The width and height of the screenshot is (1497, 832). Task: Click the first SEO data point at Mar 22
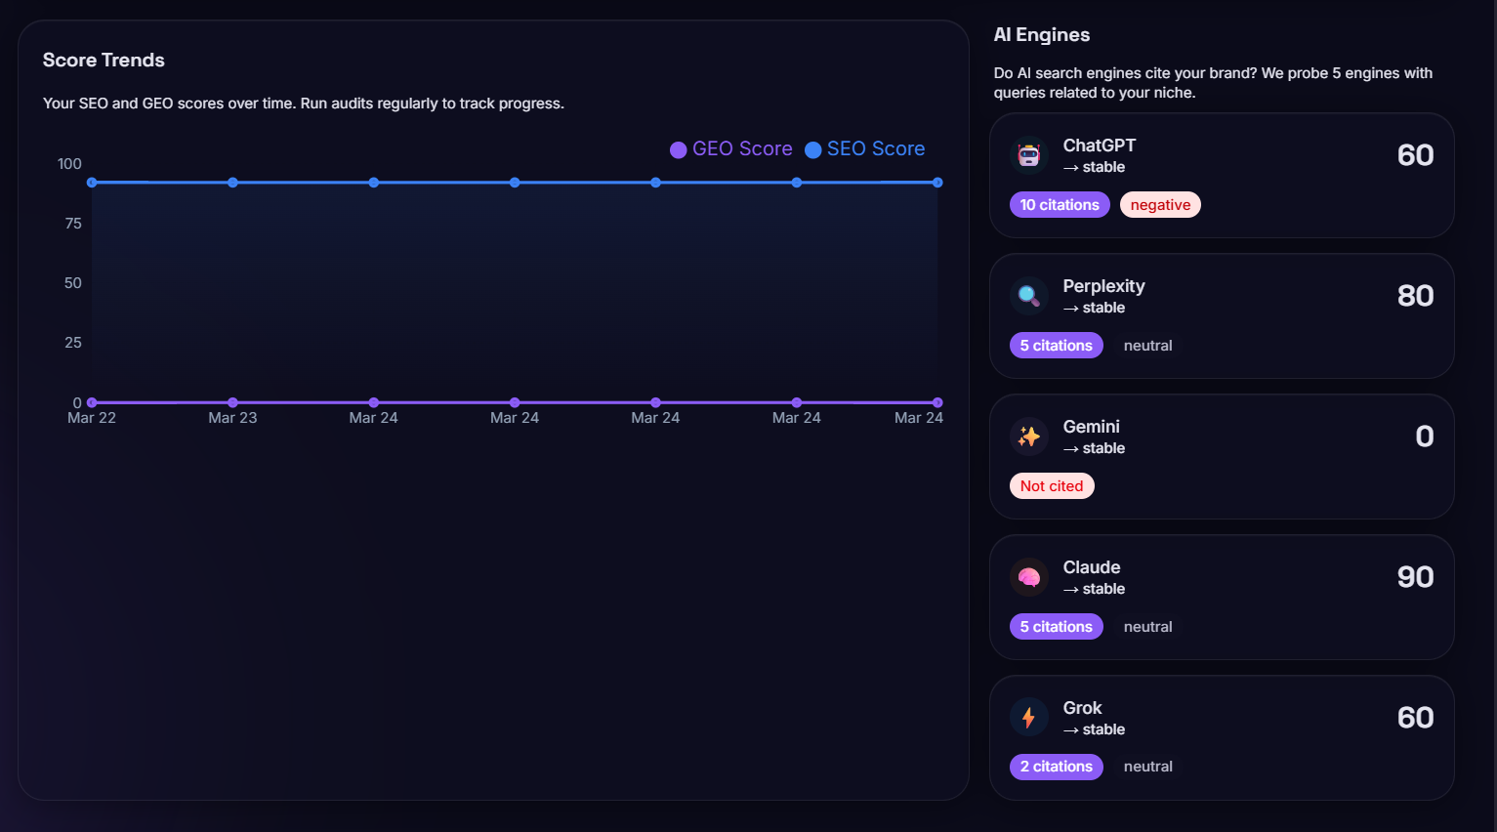tap(92, 182)
